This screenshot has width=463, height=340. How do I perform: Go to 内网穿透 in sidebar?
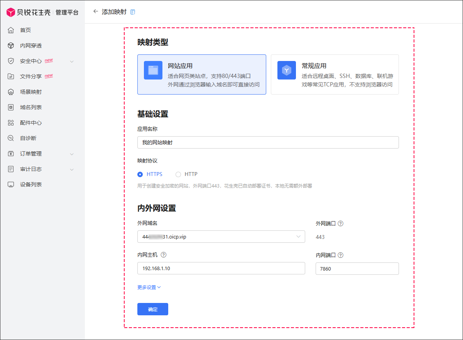31,46
